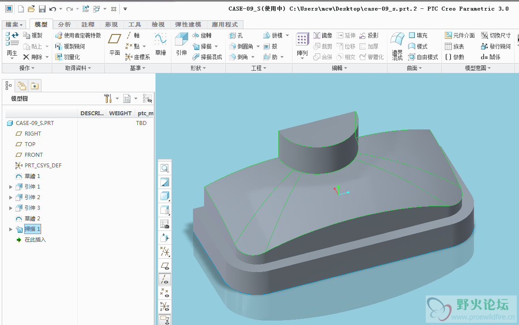Click the Project (投影) tool
519x325 pixels.
369,35
